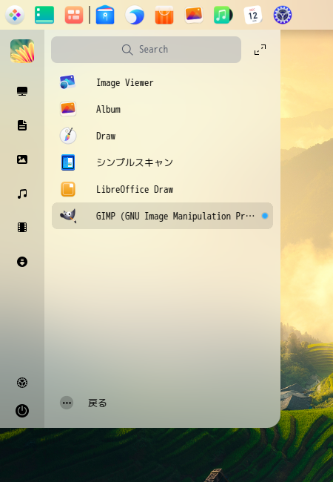Screen dimensions: 333x482
Task: Open Control Center from sidebar gear icon
Action: coord(22,383)
